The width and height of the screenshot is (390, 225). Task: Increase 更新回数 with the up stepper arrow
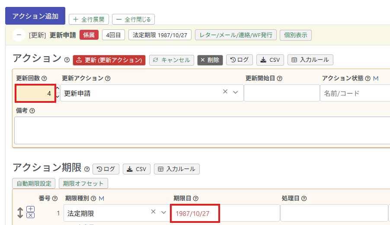pyautogui.click(x=58, y=88)
